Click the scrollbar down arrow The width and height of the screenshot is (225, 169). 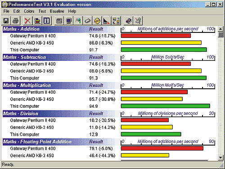[220, 158]
